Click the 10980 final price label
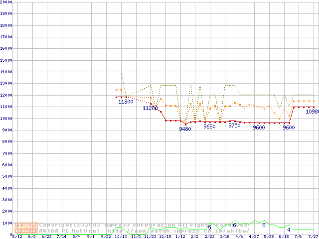 coord(312,112)
